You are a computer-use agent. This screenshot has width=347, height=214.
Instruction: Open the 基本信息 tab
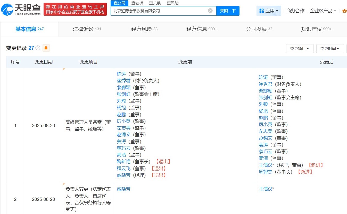(x=30, y=29)
